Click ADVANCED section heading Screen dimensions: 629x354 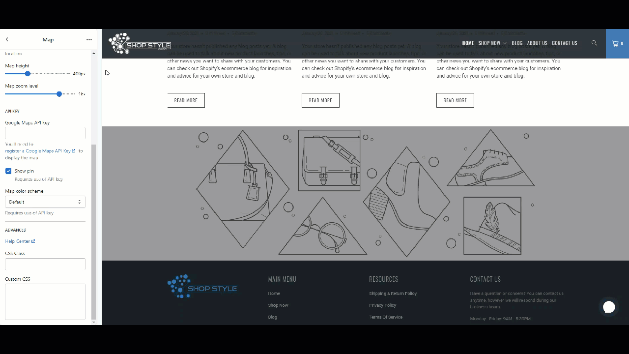[x=16, y=230]
